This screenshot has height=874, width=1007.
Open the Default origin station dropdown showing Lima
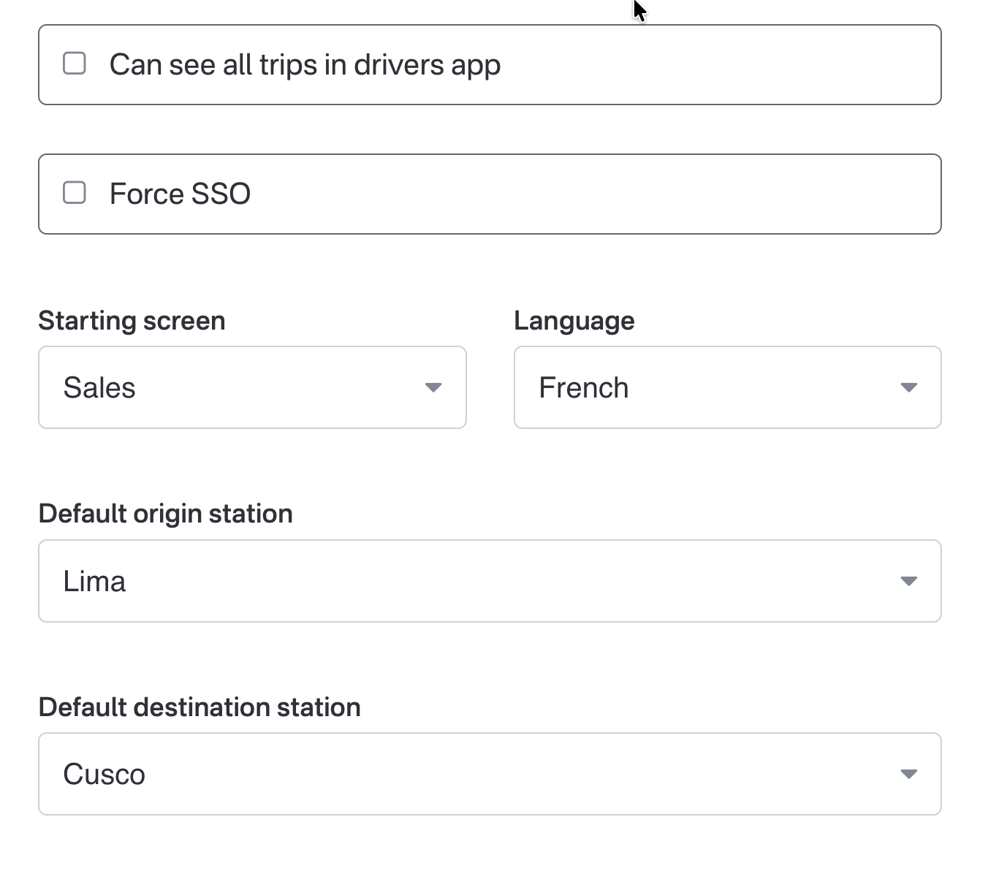pos(490,581)
